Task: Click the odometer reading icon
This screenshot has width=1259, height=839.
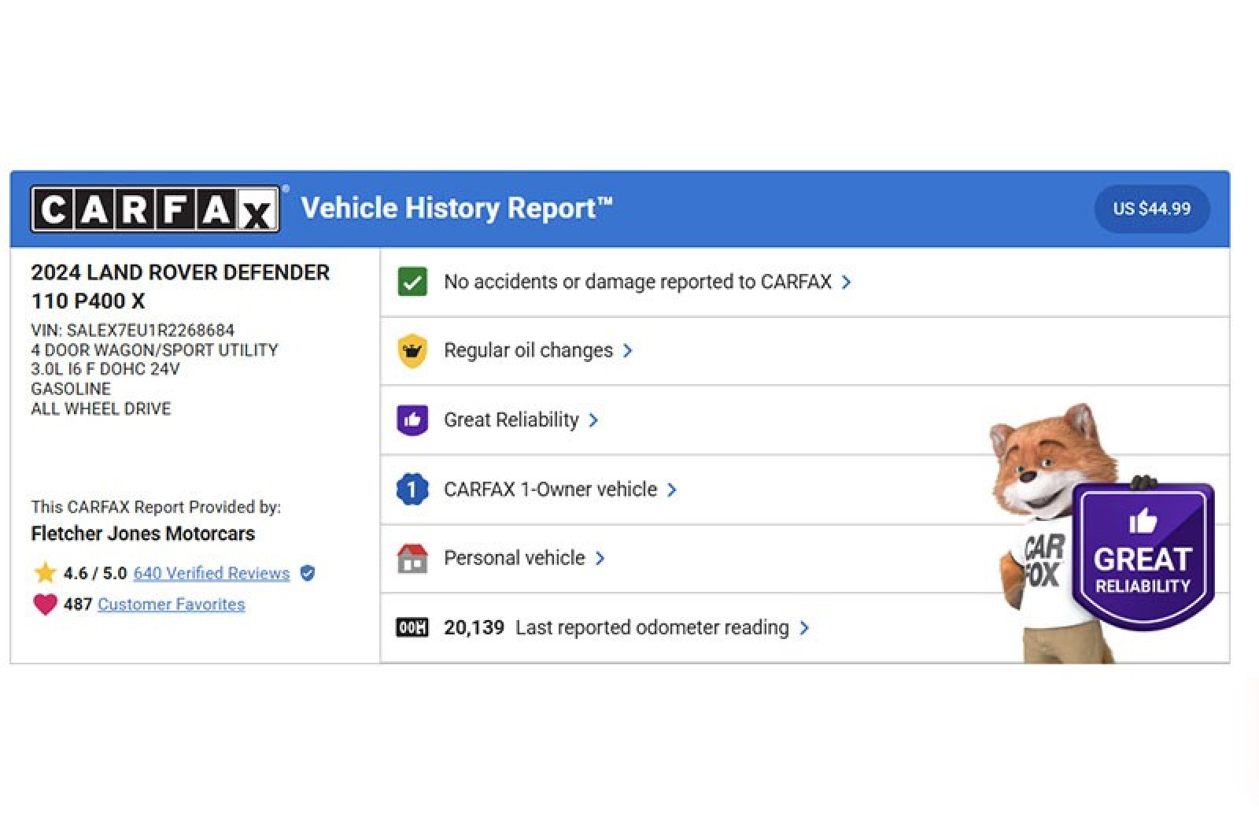Action: click(412, 627)
